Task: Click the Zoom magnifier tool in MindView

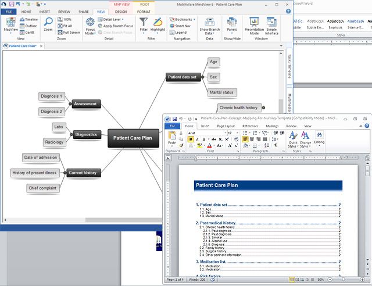Action: coord(48,24)
